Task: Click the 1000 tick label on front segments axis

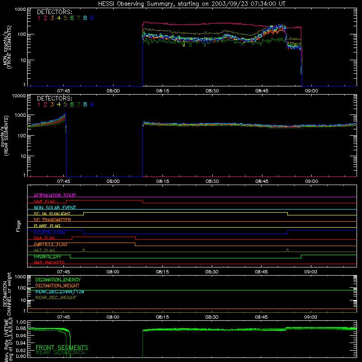Action: 20,10
